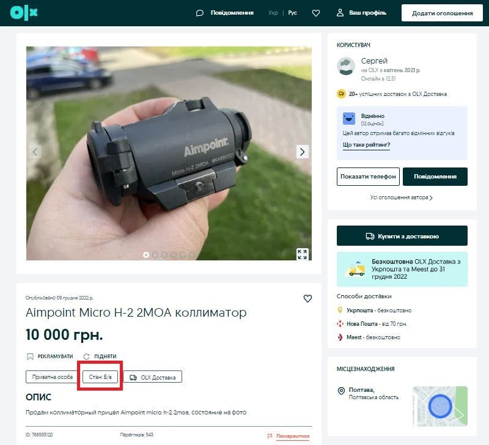Open messages speech bubble icon in header

(200, 13)
